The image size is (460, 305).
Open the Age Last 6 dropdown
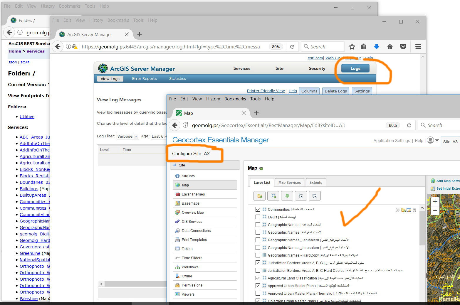coord(159,136)
